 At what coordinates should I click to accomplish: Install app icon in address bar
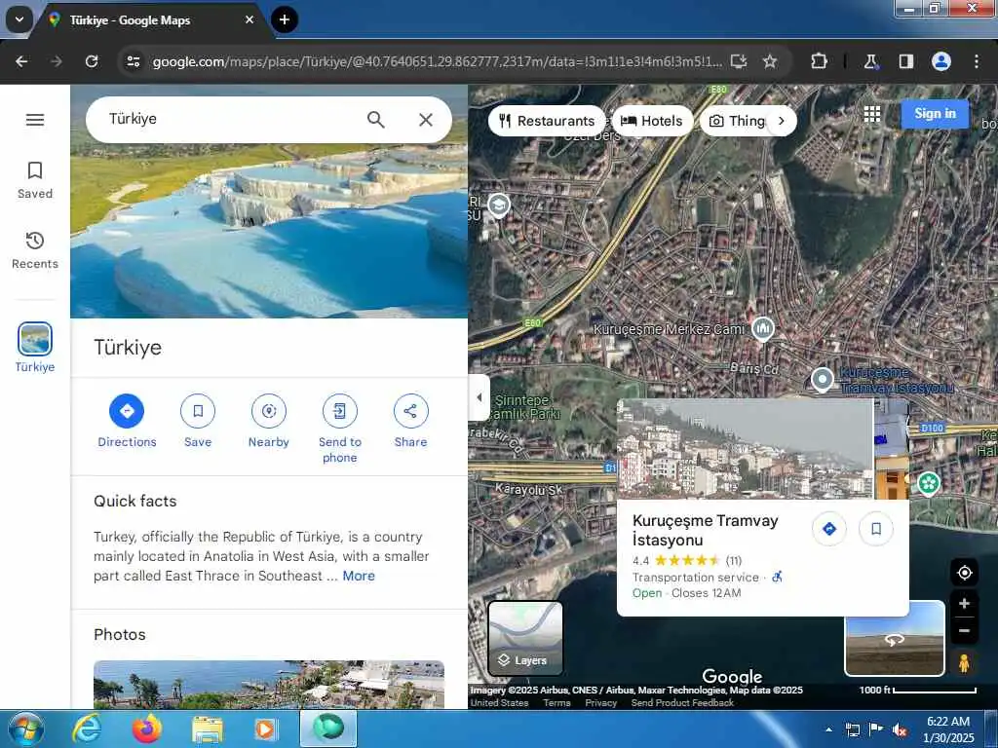click(739, 61)
